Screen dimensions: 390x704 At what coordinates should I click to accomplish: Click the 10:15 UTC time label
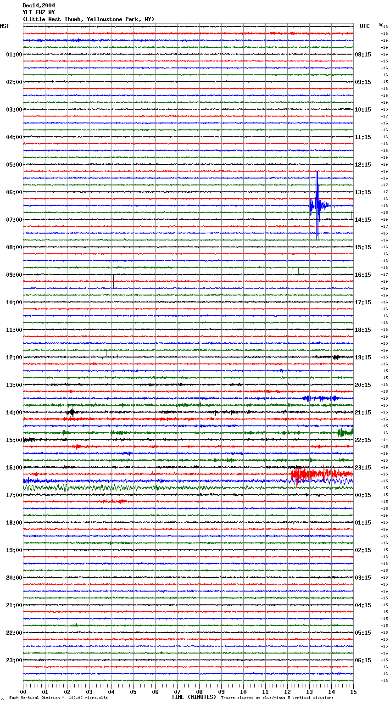[x=363, y=110]
